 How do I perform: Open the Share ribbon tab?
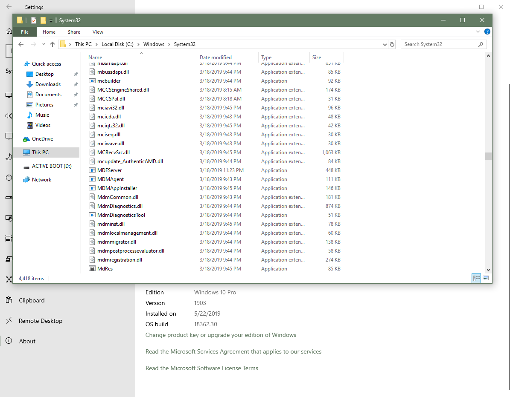(74, 32)
